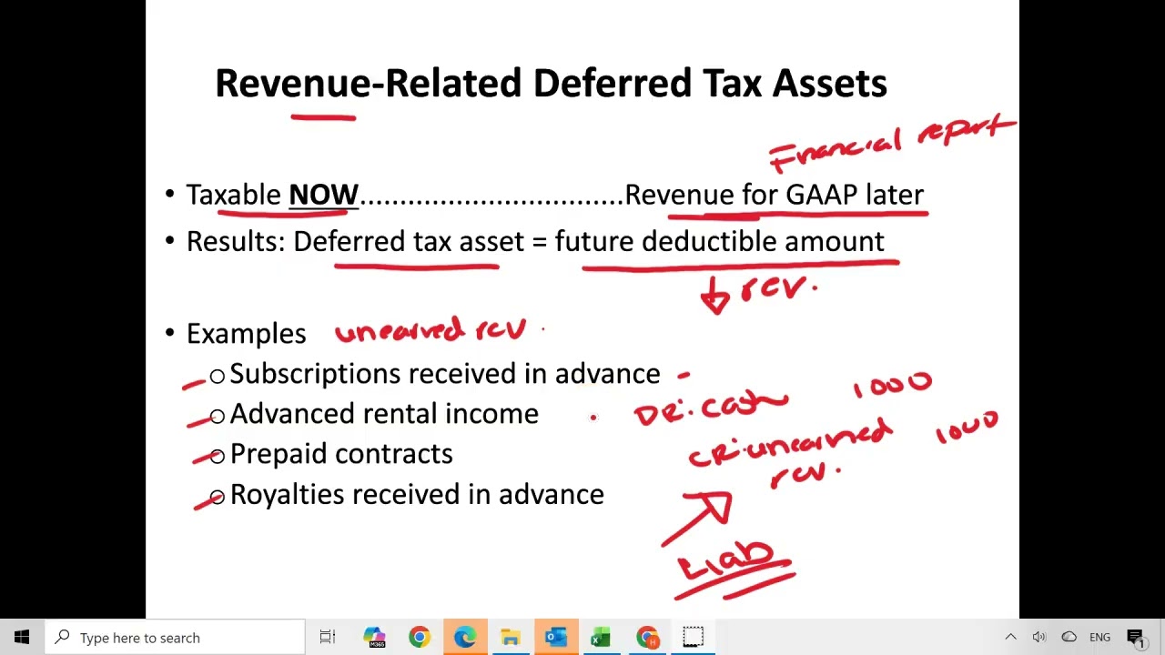This screenshot has height=655, width=1165.
Task: Open Task View on the taskbar
Action: 328,638
